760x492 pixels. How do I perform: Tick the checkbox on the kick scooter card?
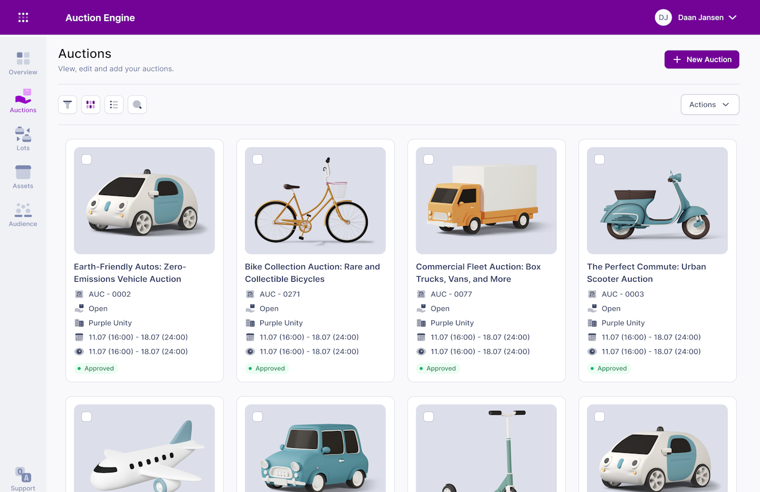429,417
